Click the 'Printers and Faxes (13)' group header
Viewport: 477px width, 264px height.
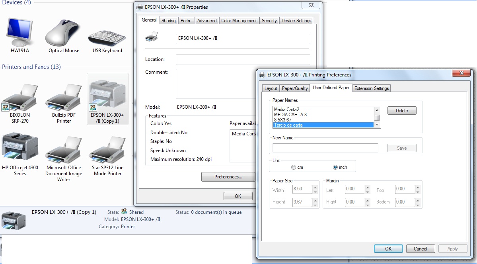point(31,66)
